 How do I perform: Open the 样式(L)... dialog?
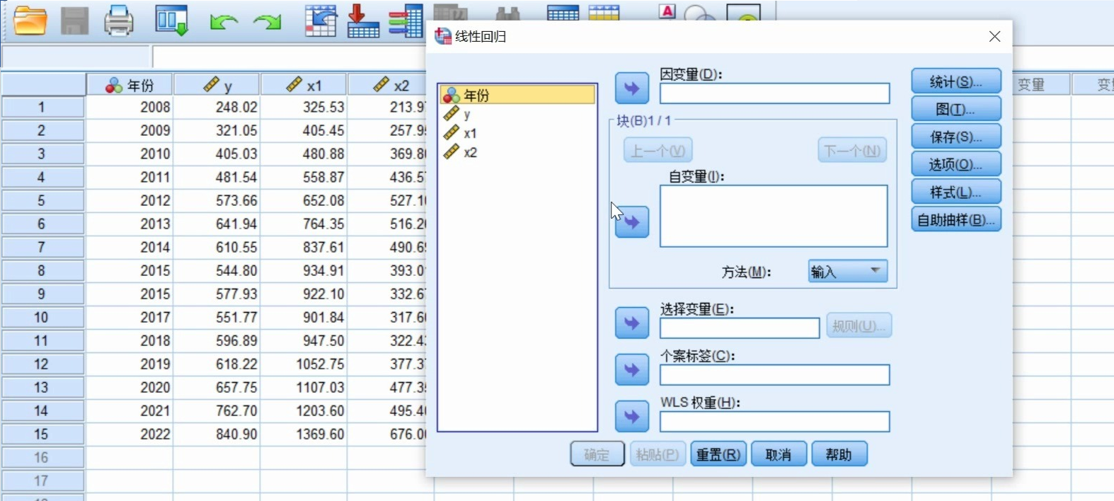coord(956,192)
